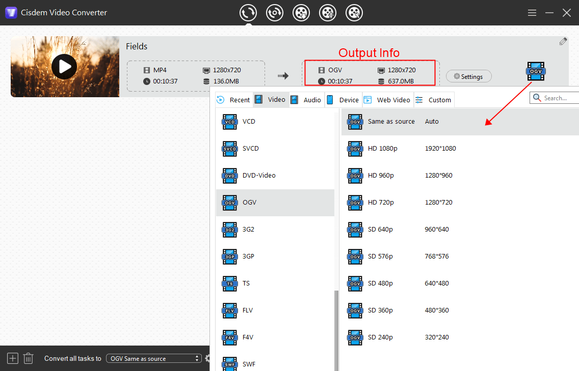Click the OGV output format icon
The width and height of the screenshot is (579, 371).
tap(536, 71)
